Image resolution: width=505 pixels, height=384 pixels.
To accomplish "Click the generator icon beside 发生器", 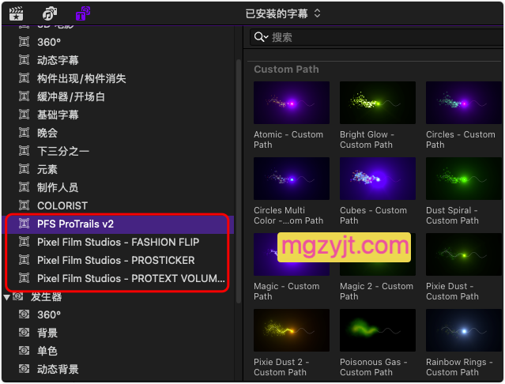I will 18,296.
